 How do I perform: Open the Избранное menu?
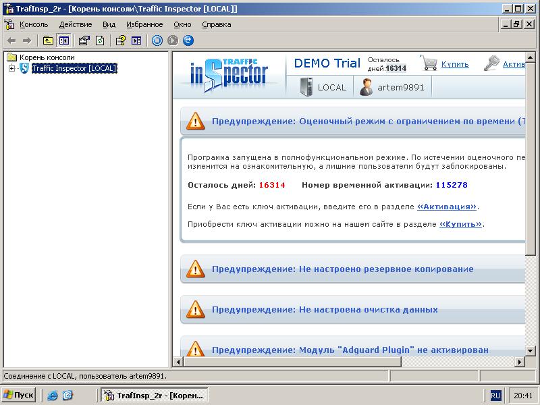tap(144, 24)
